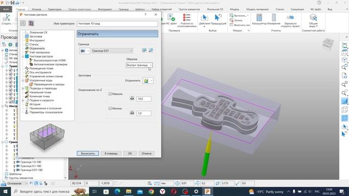The image size is (349, 196).
Task: Toggle the Миним. Z limit checkbox
Action: [110, 108]
